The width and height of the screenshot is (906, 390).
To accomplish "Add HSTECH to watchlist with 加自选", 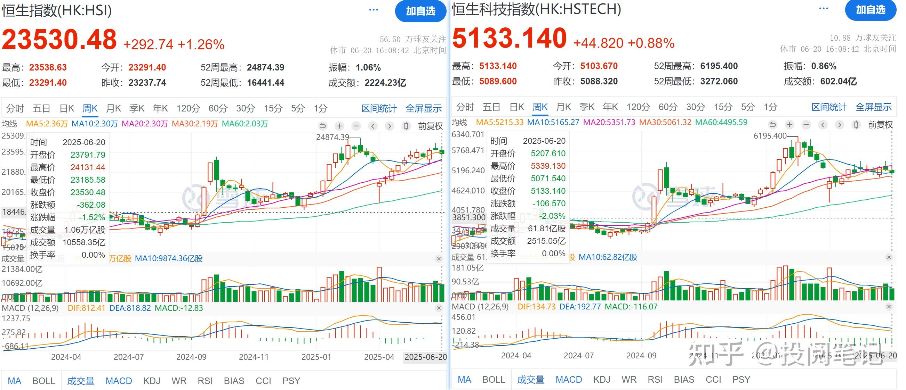I will pos(871,10).
